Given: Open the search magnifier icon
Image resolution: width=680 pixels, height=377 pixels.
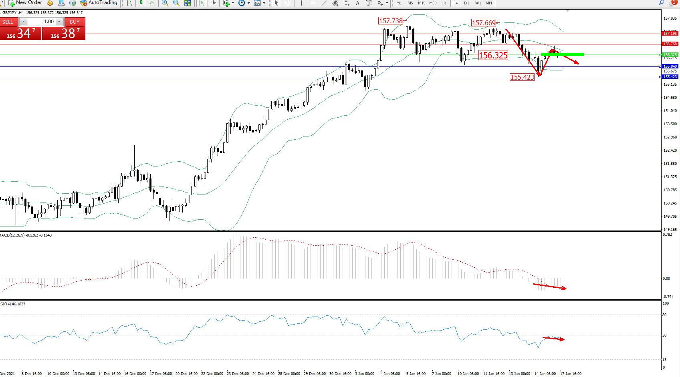Looking at the screenshot, I should click(661, 3).
